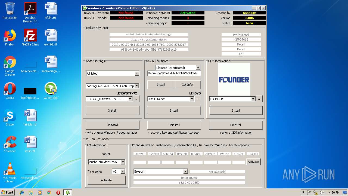The image size is (348, 196).
Task: Open the Windows Explorer taskbar icon
Action: (31, 192)
